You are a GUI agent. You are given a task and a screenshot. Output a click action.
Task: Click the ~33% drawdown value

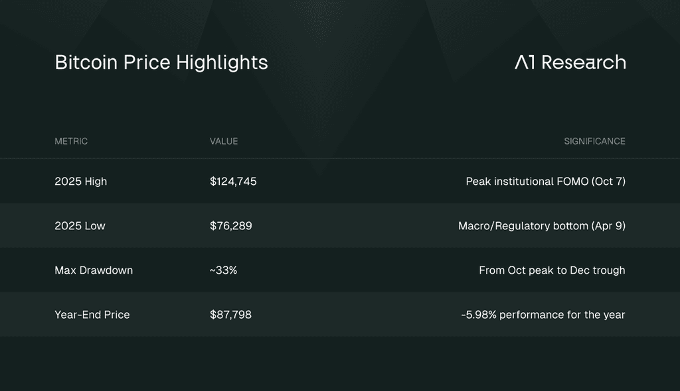click(223, 270)
